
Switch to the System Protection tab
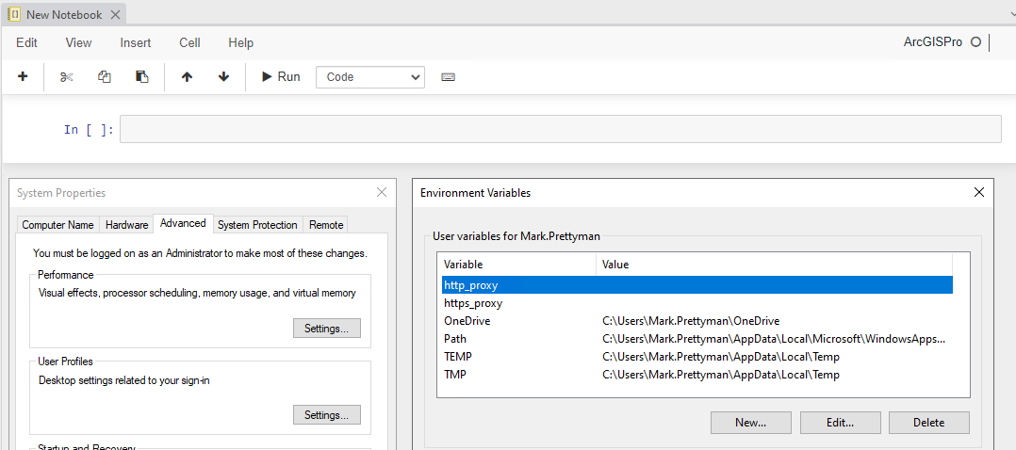257,225
